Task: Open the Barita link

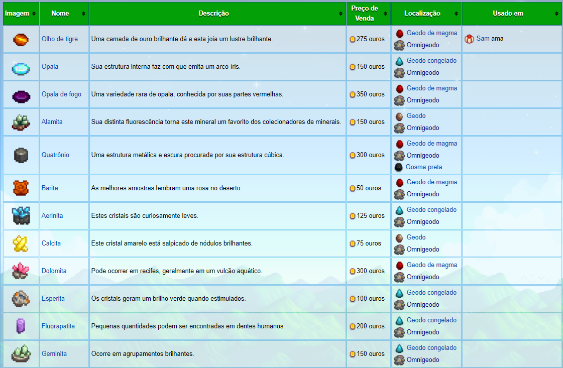Action: pos(50,188)
